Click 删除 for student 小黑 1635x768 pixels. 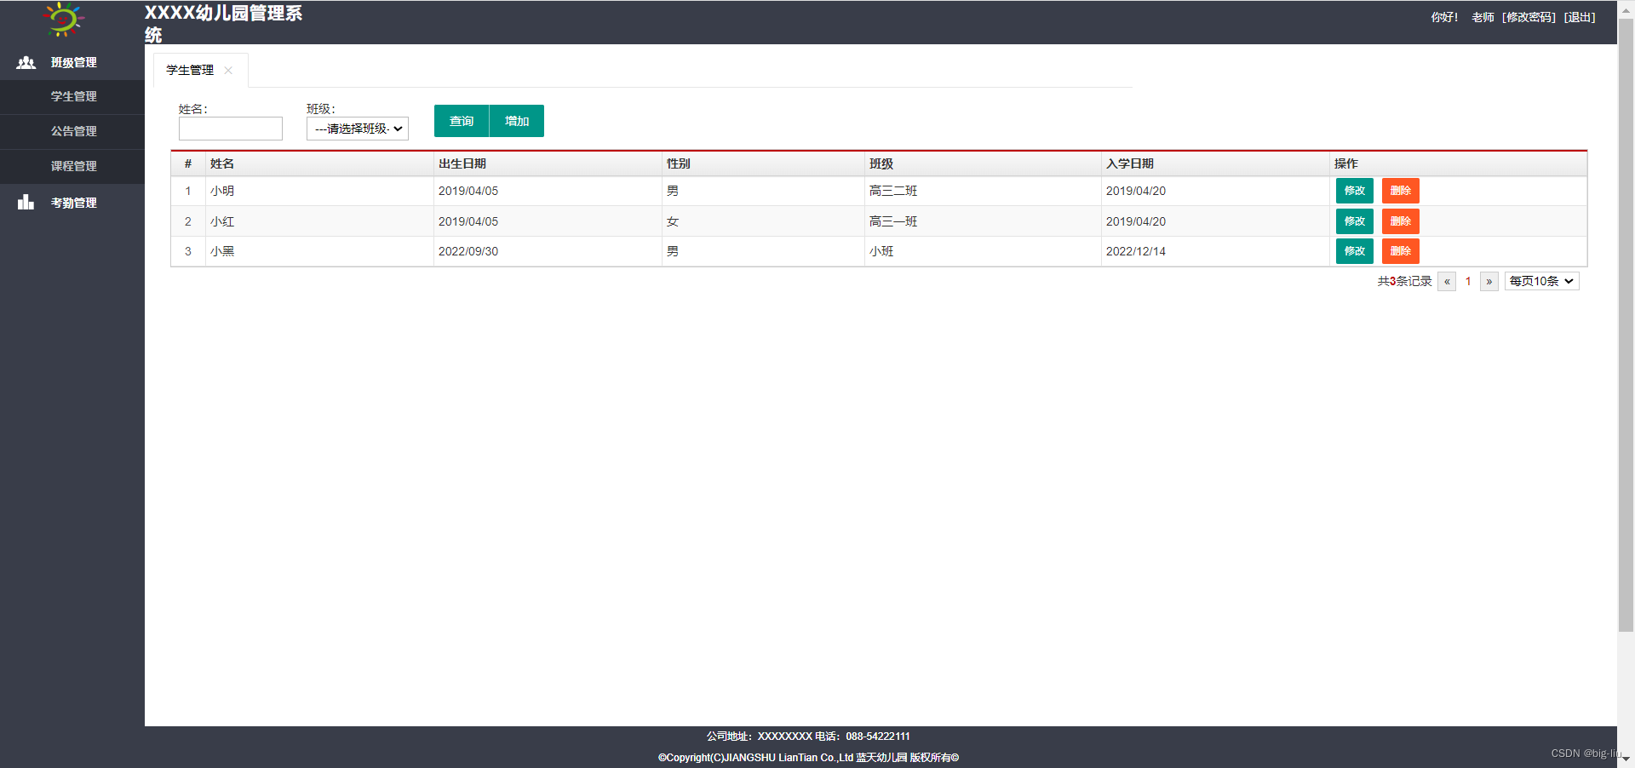pyautogui.click(x=1401, y=251)
